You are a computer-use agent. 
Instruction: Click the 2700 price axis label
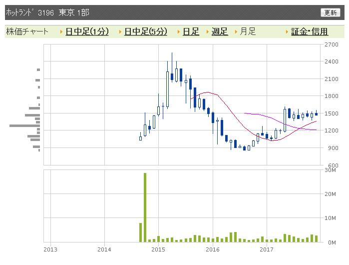tap(331, 44)
